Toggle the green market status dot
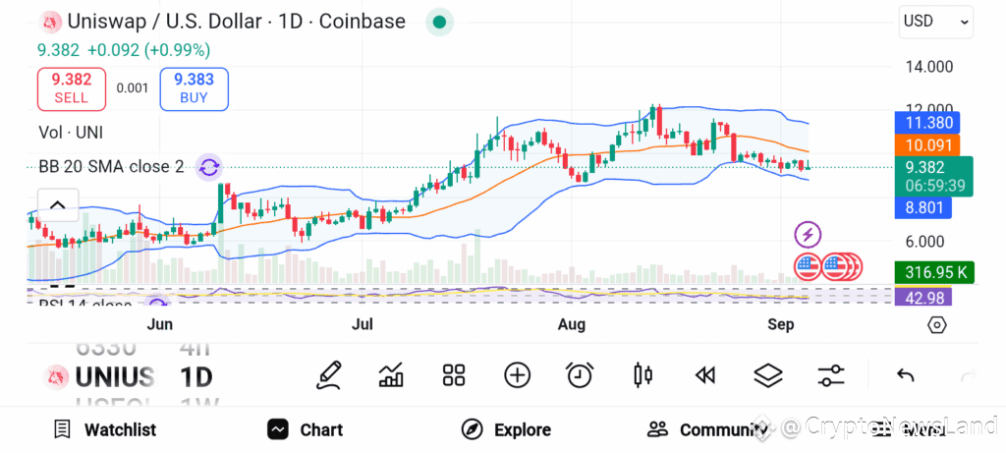 pyautogui.click(x=439, y=22)
